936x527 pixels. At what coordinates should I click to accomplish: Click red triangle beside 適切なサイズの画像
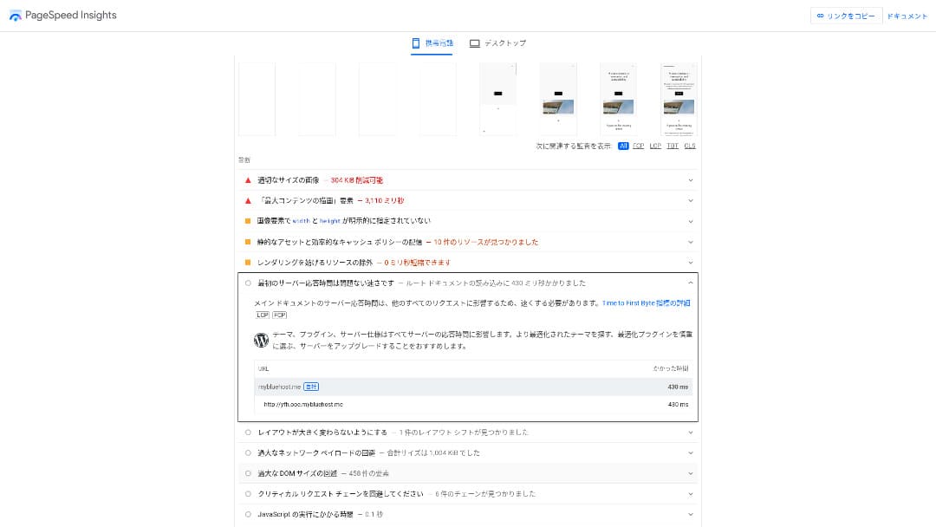click(x=248, y=180)
